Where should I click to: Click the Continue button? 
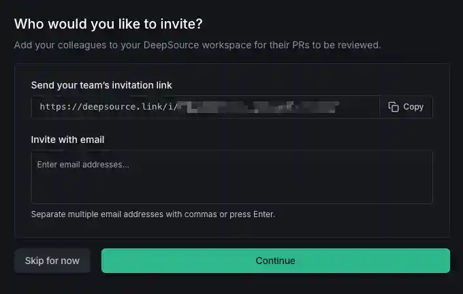coord(275,261)
